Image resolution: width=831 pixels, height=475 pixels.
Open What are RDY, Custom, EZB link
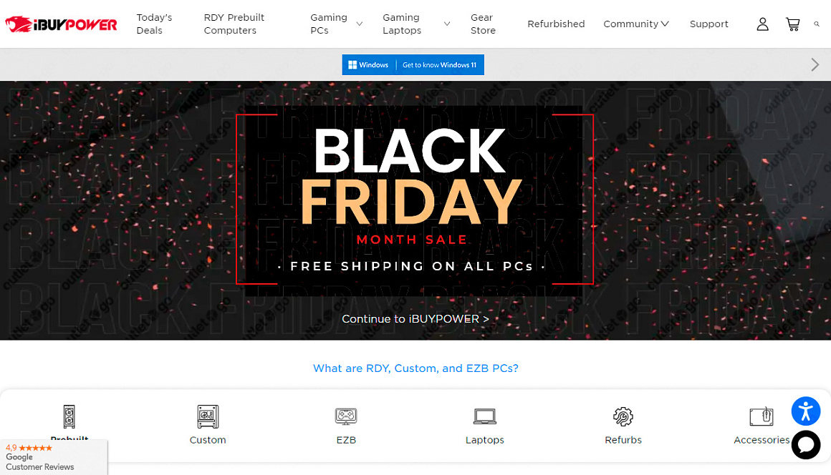(415, 368)
